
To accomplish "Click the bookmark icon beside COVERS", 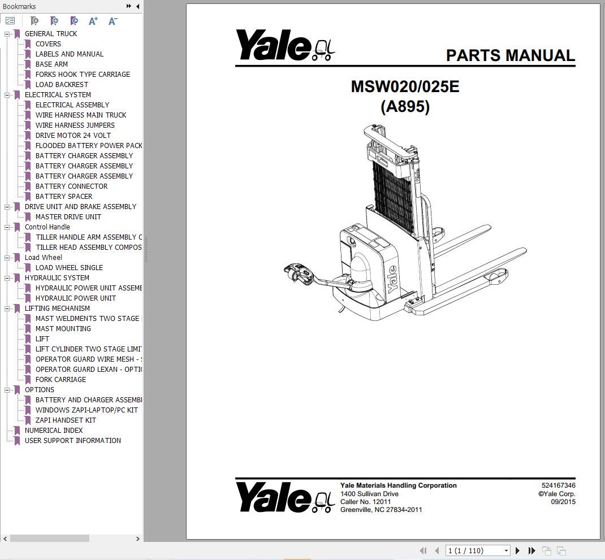I will pos(27,44).
